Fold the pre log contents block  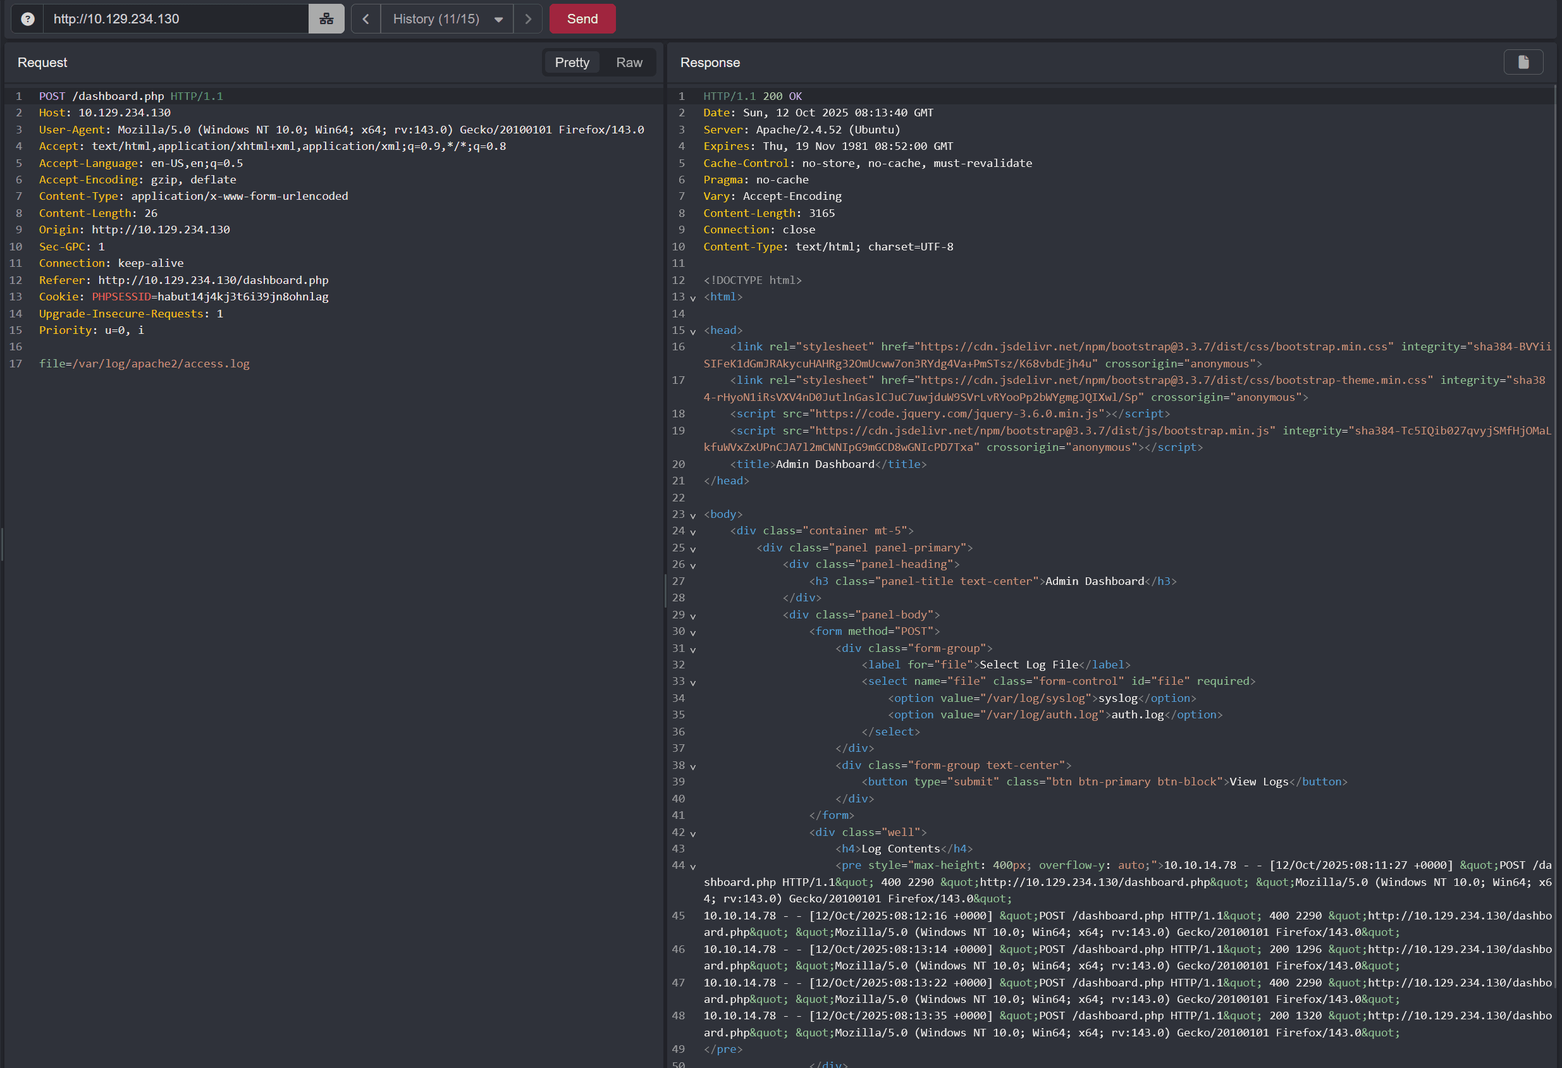pos(693,866)
